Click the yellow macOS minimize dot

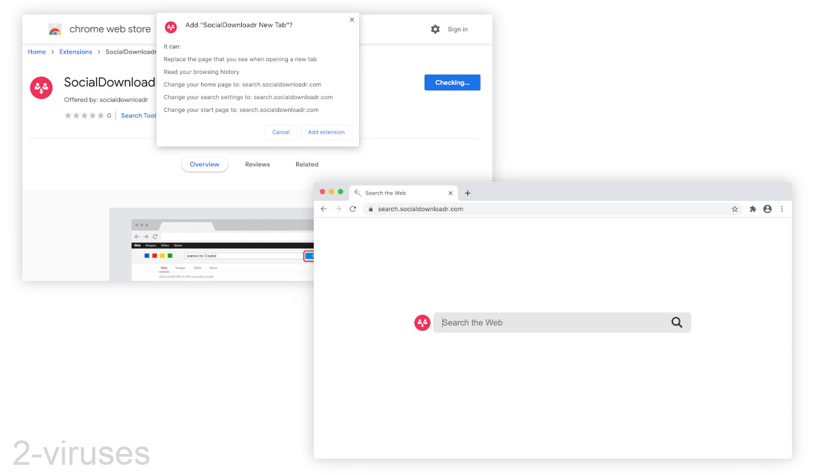tap(331, 192)
